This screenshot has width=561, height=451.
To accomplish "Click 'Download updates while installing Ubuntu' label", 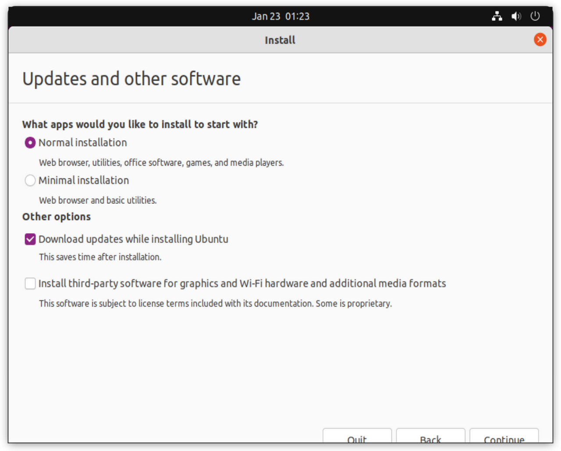I will (133, 239).
